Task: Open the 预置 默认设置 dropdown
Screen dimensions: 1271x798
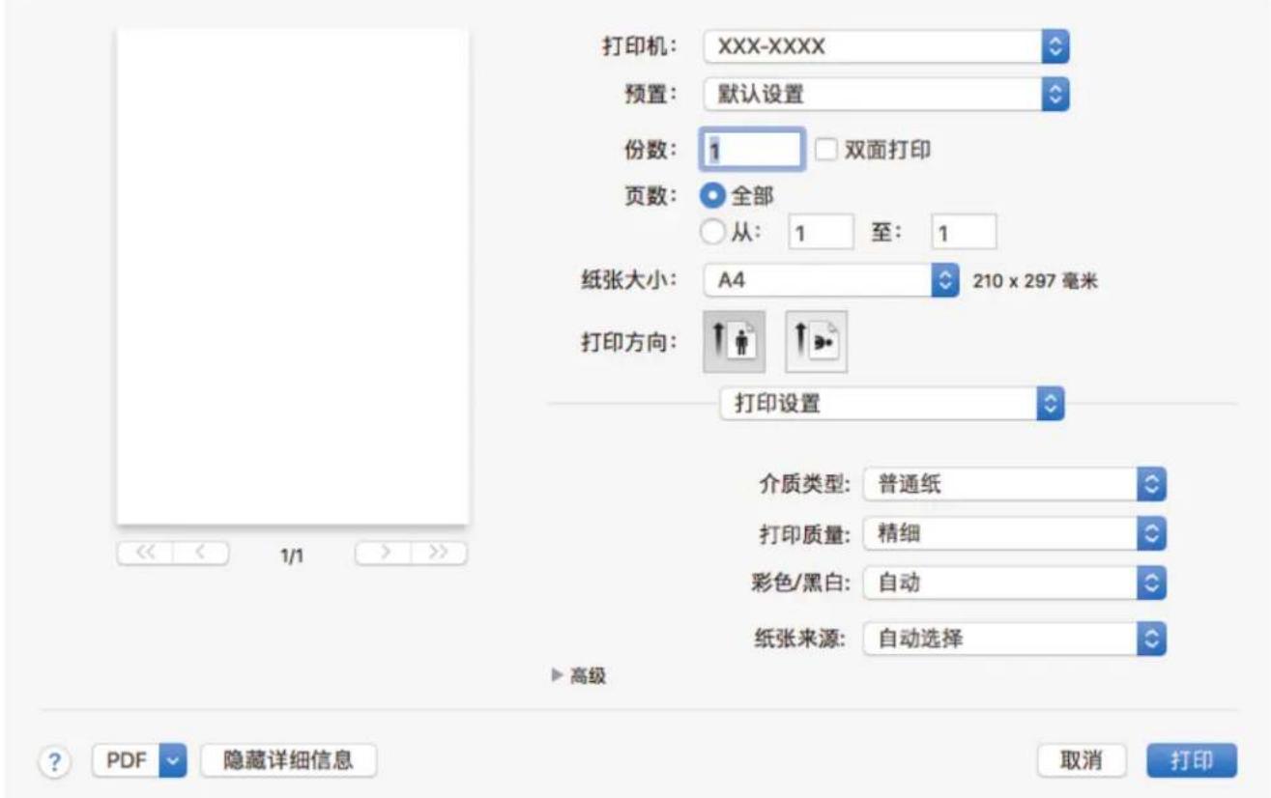Action: point(888,95)
